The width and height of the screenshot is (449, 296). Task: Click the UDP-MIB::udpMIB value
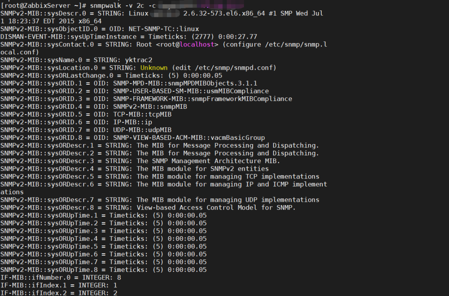(x=142, y=130)
